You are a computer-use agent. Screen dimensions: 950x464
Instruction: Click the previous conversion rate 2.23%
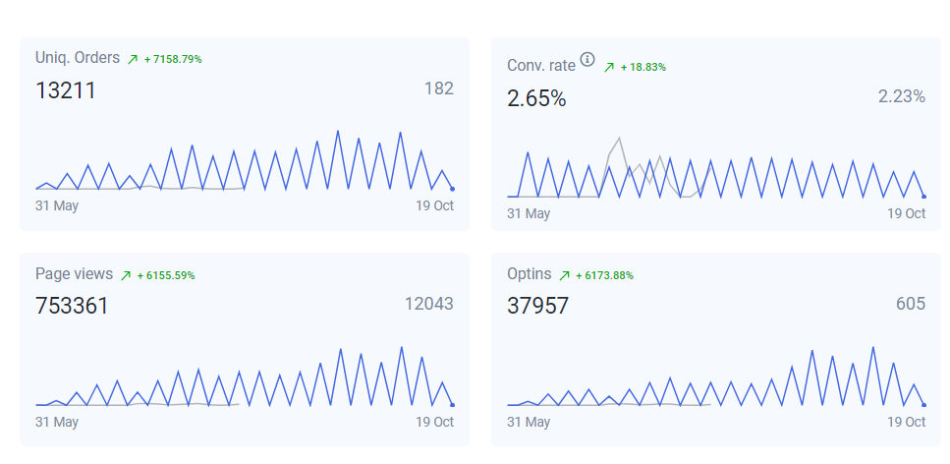click(902, 96)
